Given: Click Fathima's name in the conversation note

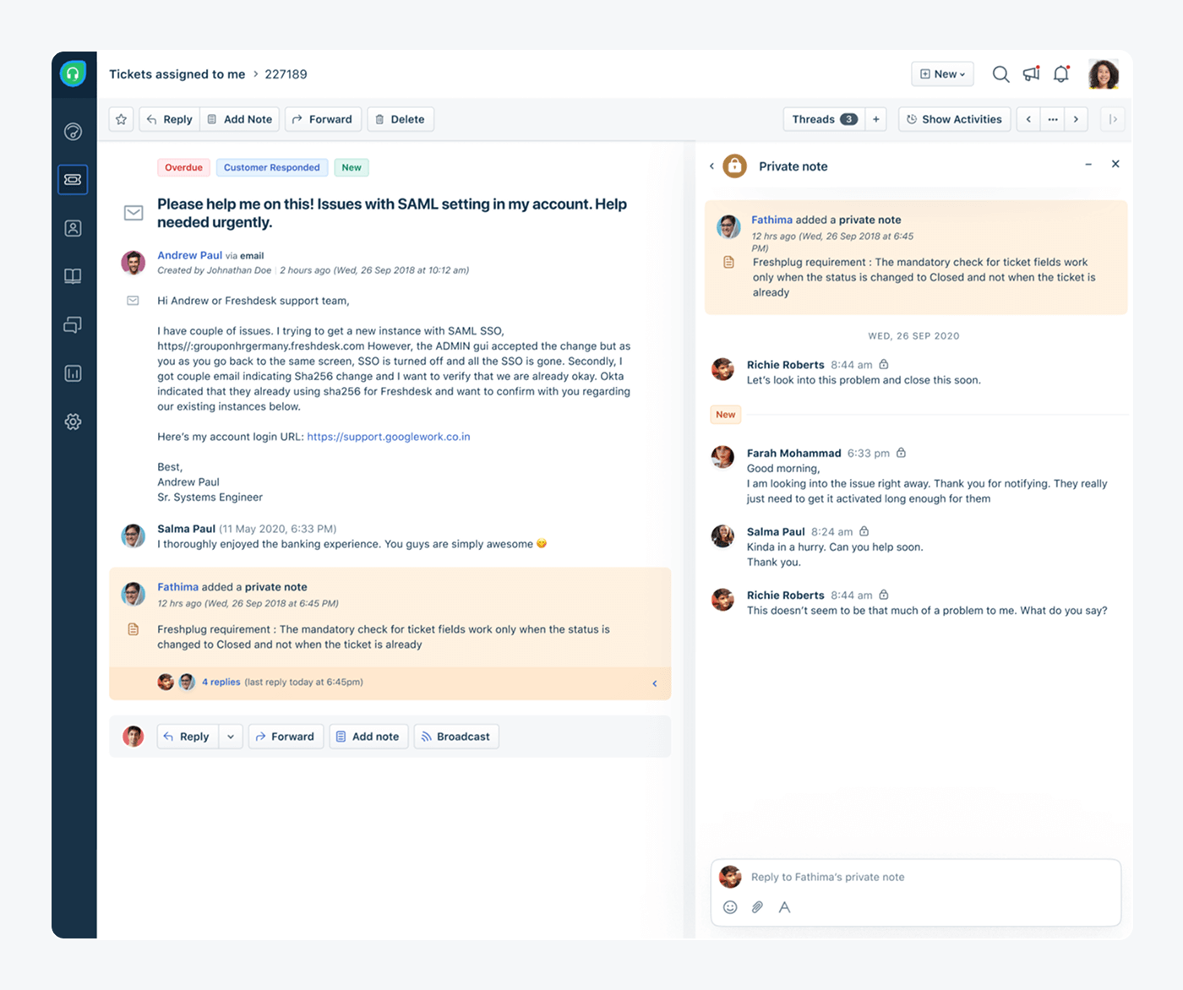Looking at the screenshot, I should click(177, 587).
